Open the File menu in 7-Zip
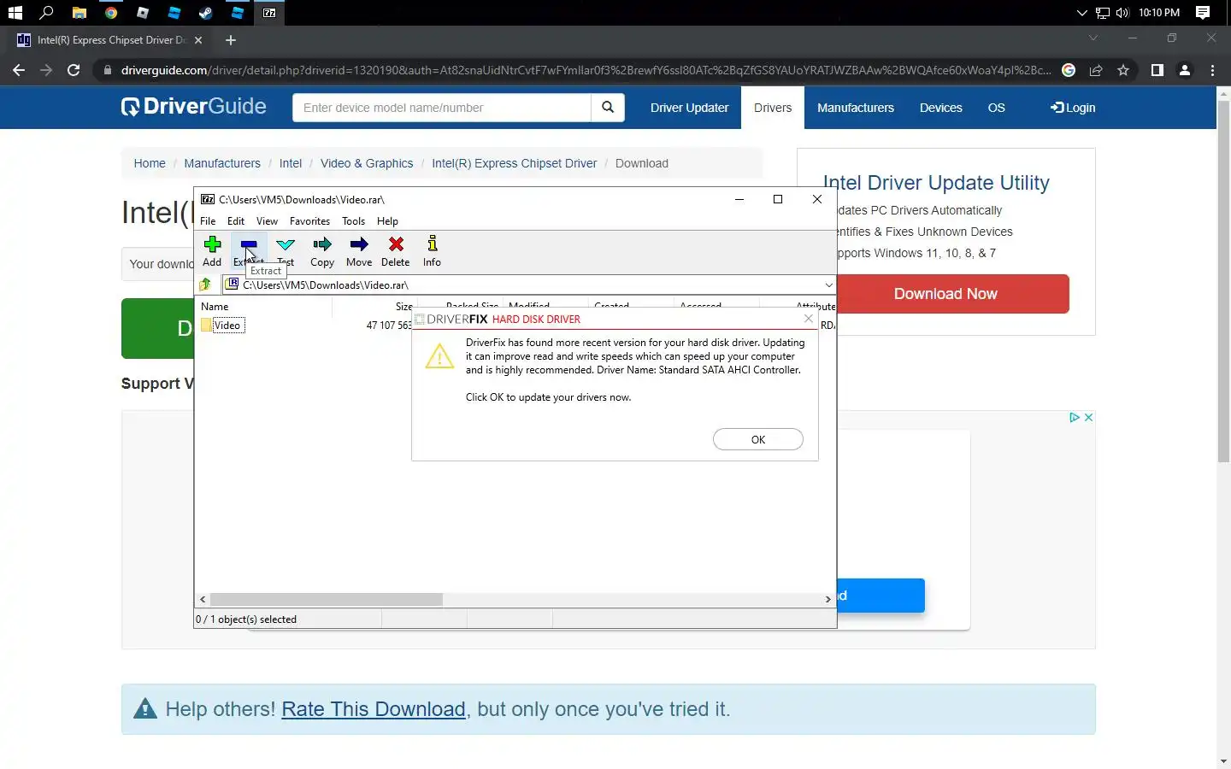Viewport: 1231px width, 769px height. click(x=208, y=221)
